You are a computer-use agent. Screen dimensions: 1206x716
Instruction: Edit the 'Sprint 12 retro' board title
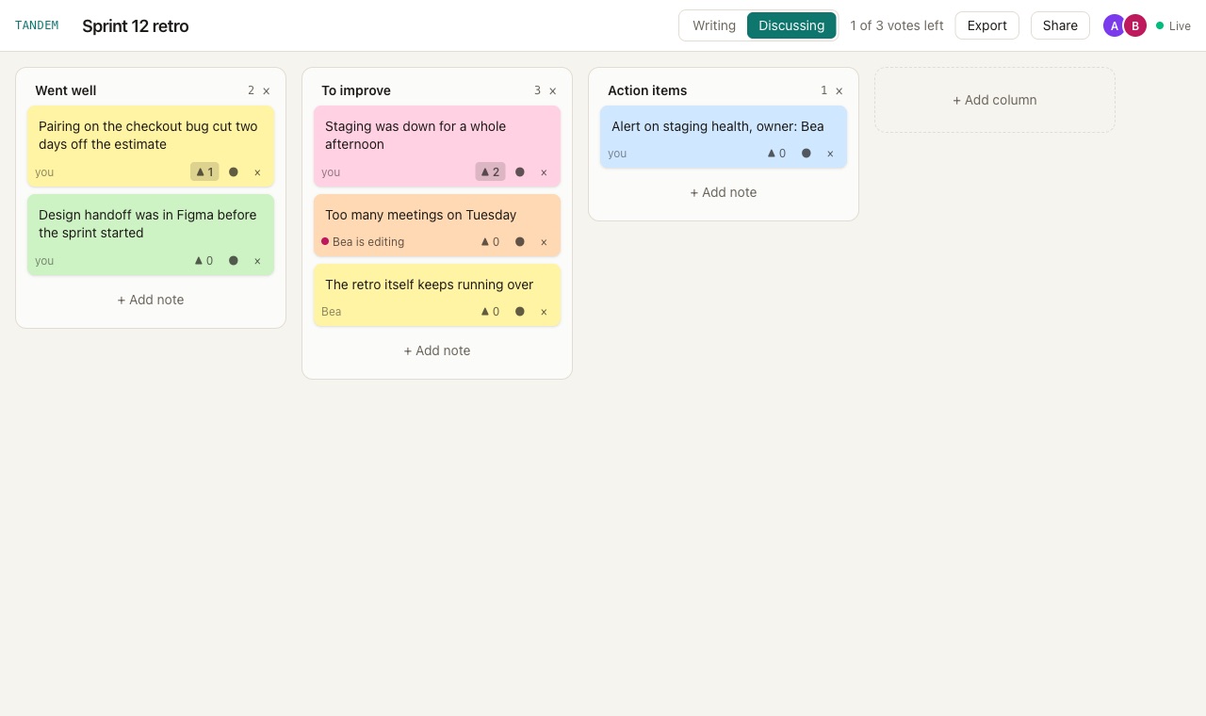(136, 26)
